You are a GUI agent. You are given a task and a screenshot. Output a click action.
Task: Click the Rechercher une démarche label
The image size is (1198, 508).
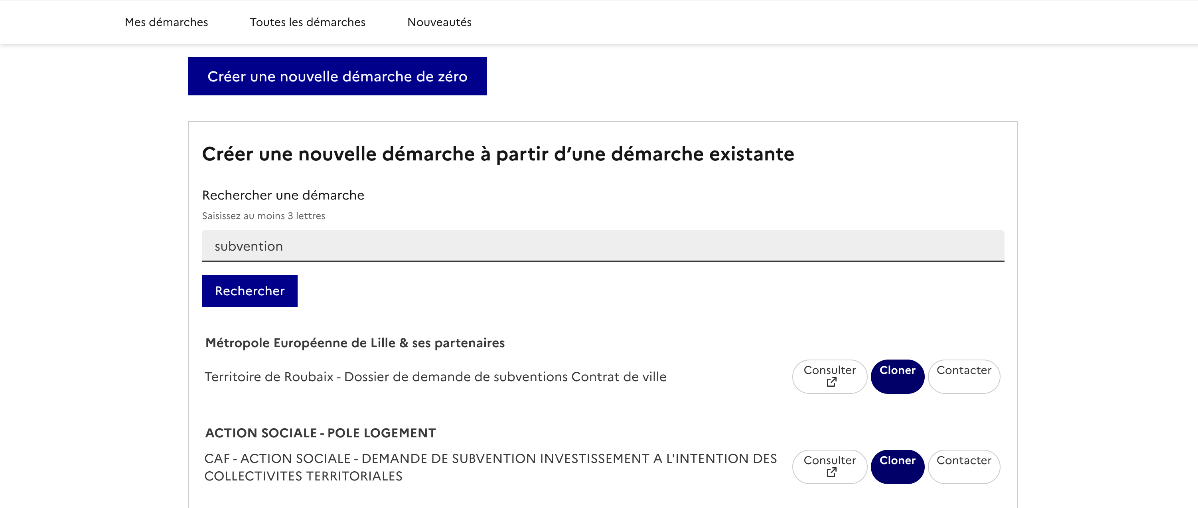tap(283, 195)
